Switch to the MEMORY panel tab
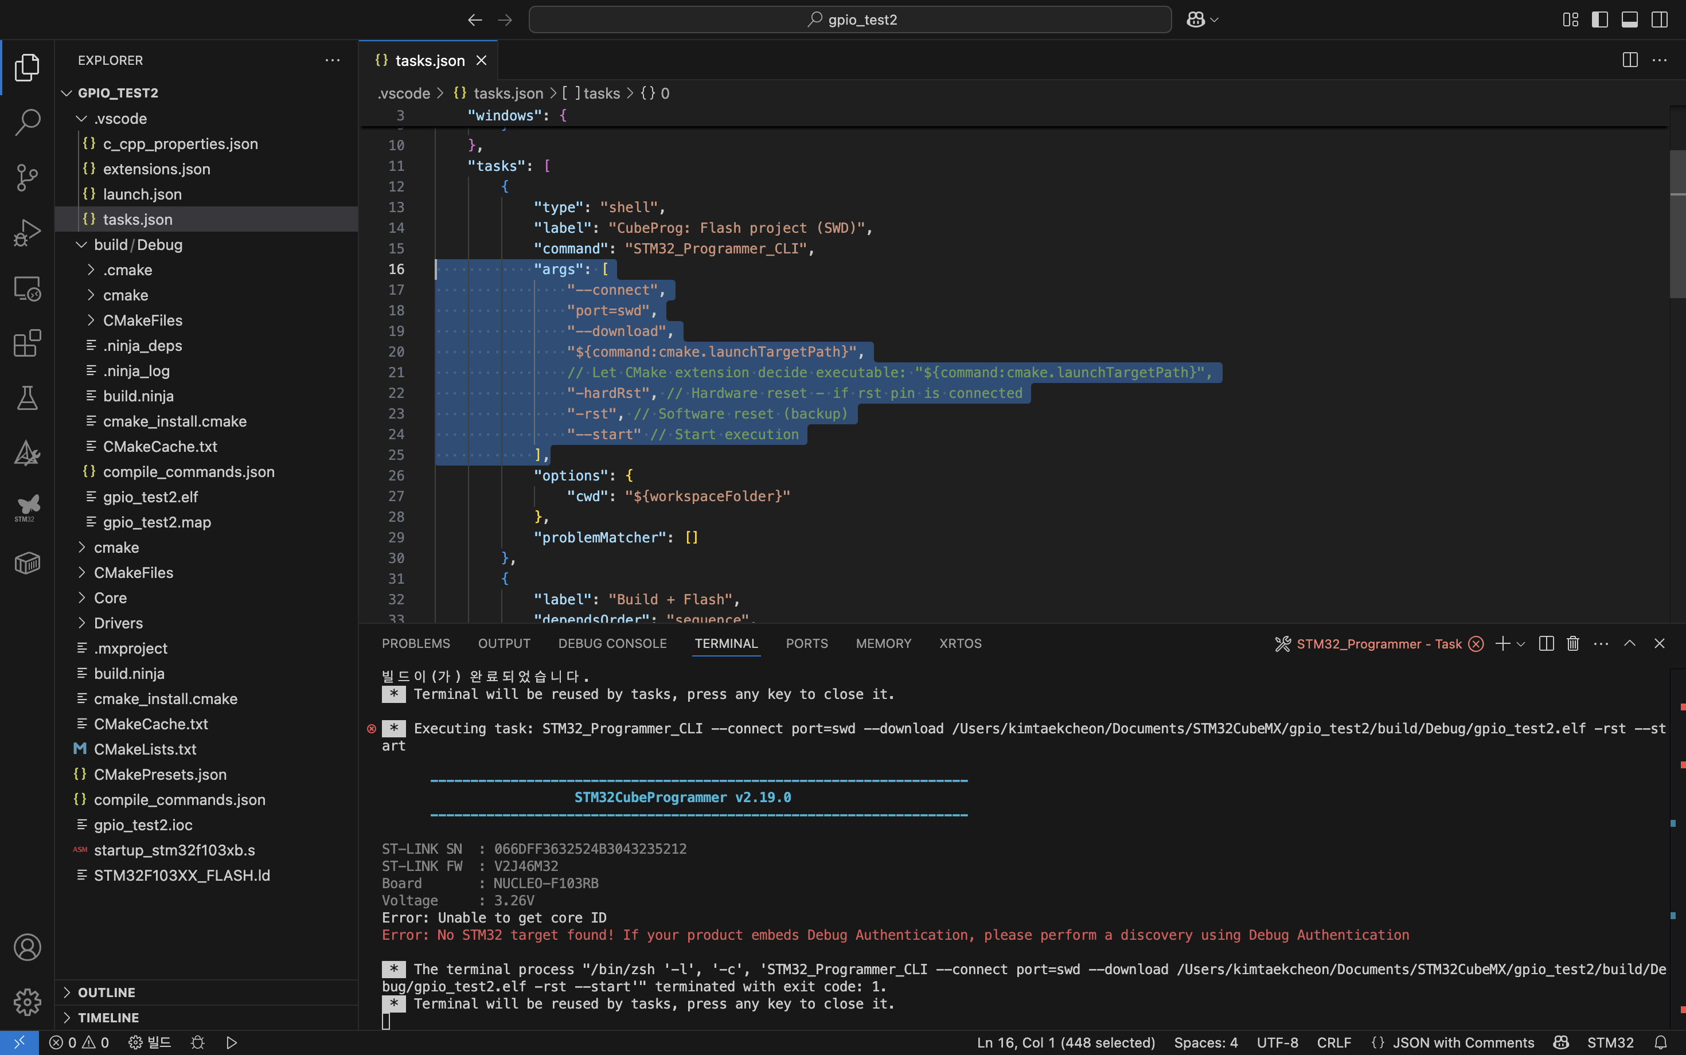The width and height of the screenshot is (1686, 1055). click(x=884, y=643)
